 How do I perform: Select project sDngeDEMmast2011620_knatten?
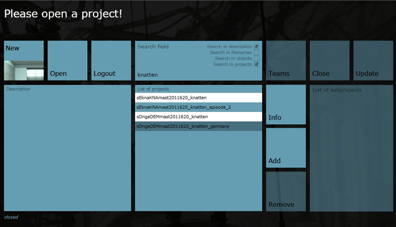point(198,117)
